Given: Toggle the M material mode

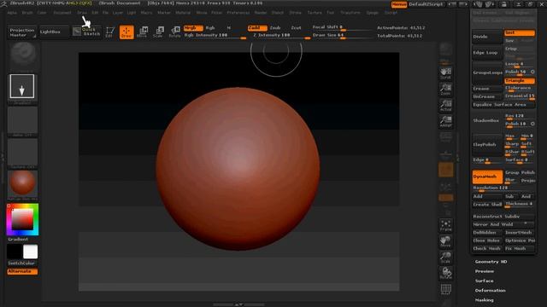Looking at the screenshot, I should [229, 28].
